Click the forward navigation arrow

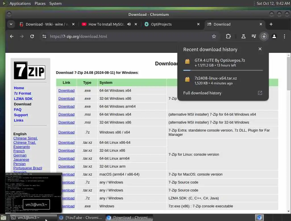(x=22, y=36)
